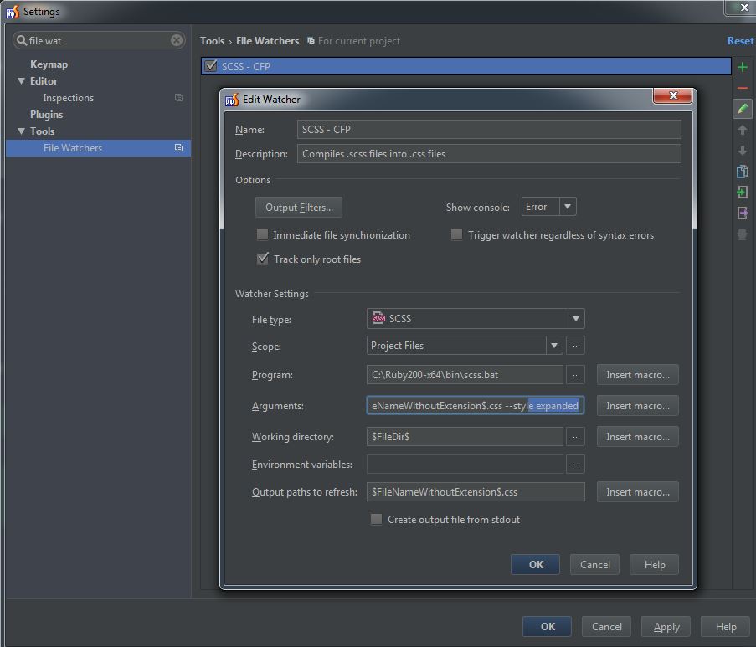Select Plugins in the settings sidebar

pos(46,115)
